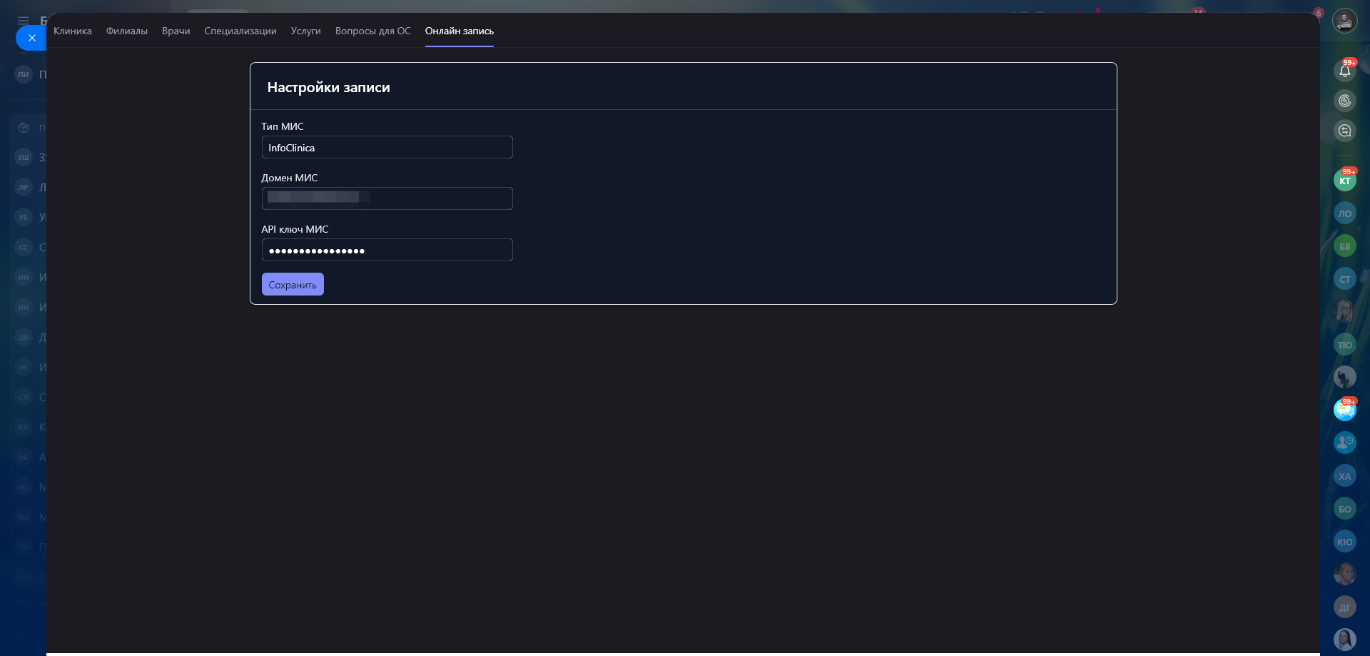Viewport: 1370px width, 656px height.
Task: Select the Услуги tab
Action: tap(306, 31)
